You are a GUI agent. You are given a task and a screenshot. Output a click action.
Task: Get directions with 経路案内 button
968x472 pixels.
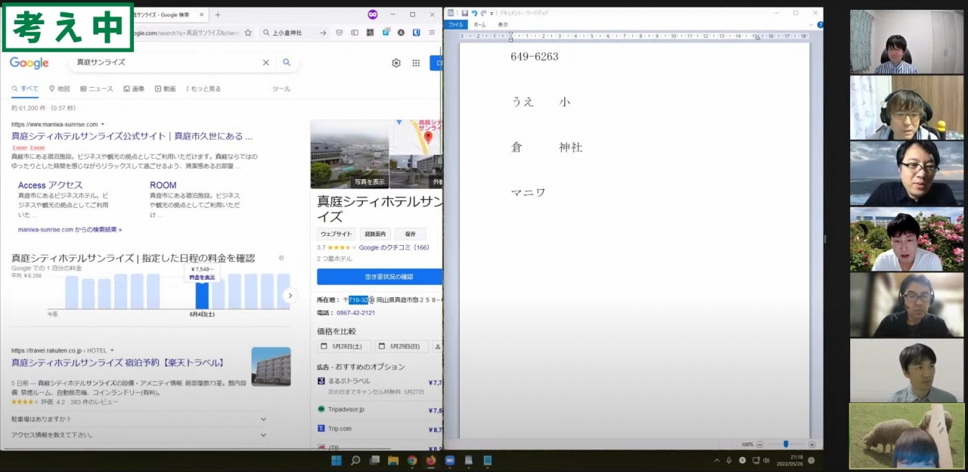click(x=375, y=234)
